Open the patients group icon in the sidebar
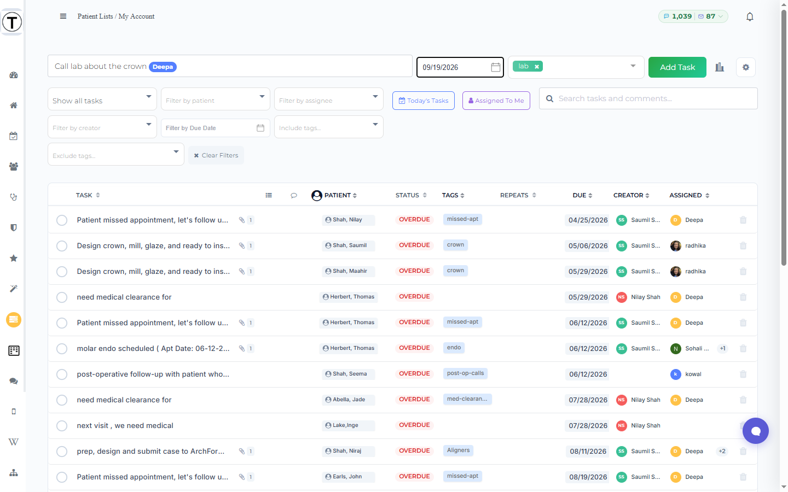Viewport: 788px width, 492px height. point(14,167)
